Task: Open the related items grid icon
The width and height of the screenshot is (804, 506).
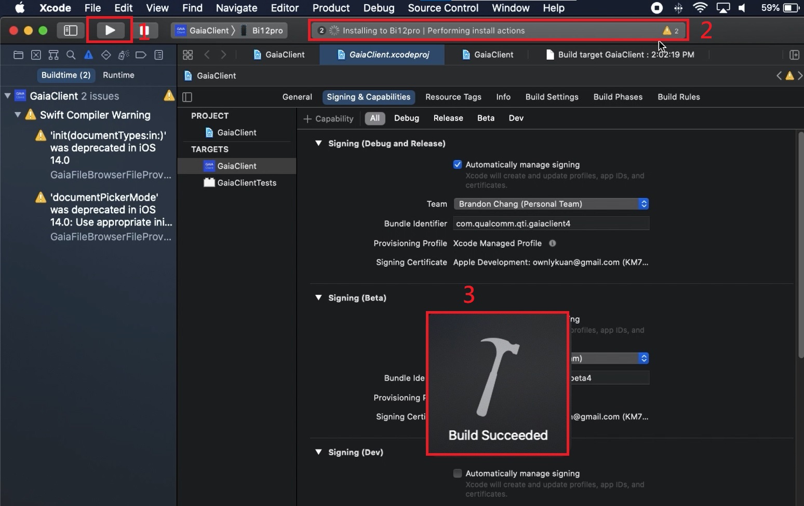Action: point(188,54)
